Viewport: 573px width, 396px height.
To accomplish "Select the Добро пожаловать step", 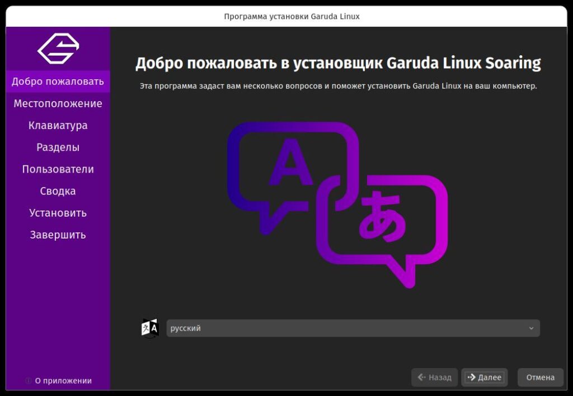I will 58,82.
